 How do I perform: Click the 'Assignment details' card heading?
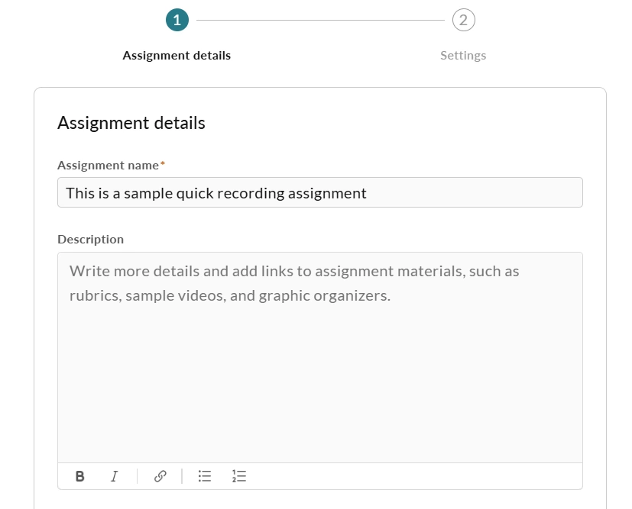131,123
